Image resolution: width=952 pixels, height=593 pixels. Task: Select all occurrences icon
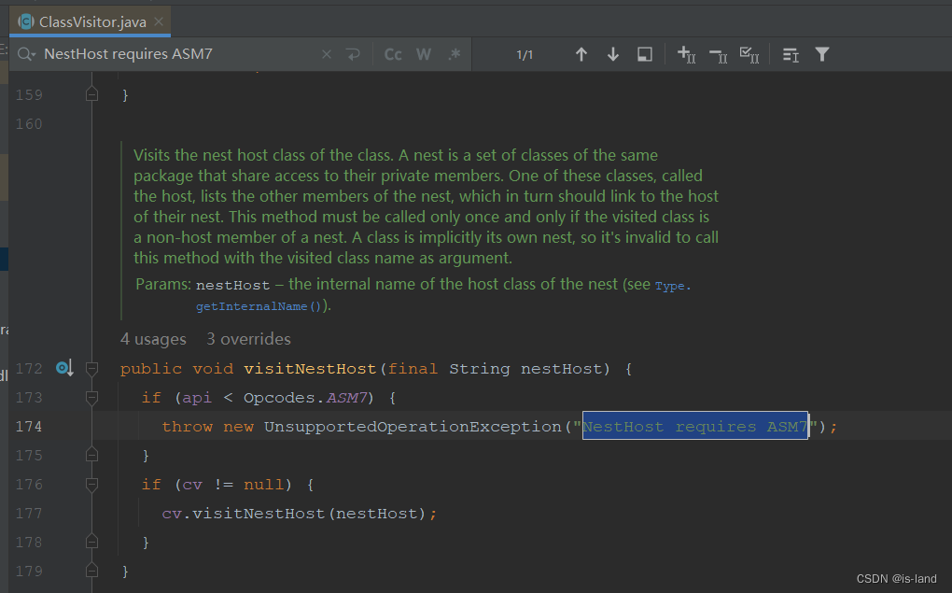(x=749, y=55)
